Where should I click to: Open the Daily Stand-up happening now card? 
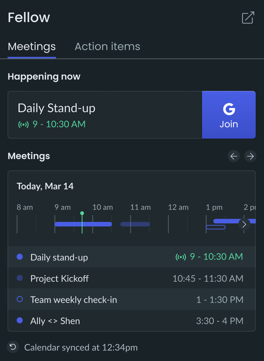[x=105, y=115]
